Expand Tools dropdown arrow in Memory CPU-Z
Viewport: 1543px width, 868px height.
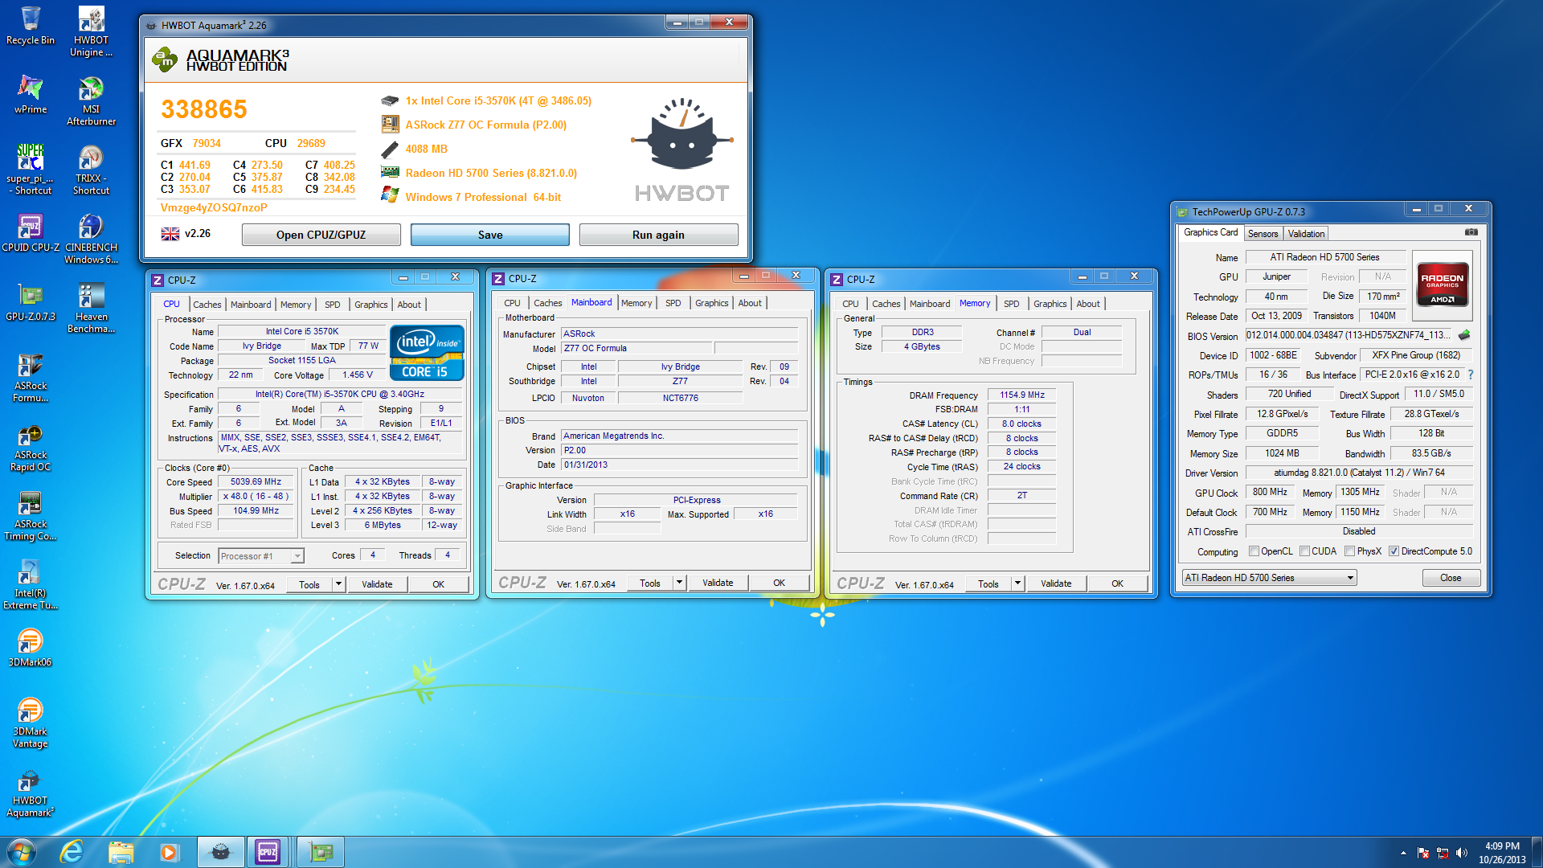point(1018,583)
